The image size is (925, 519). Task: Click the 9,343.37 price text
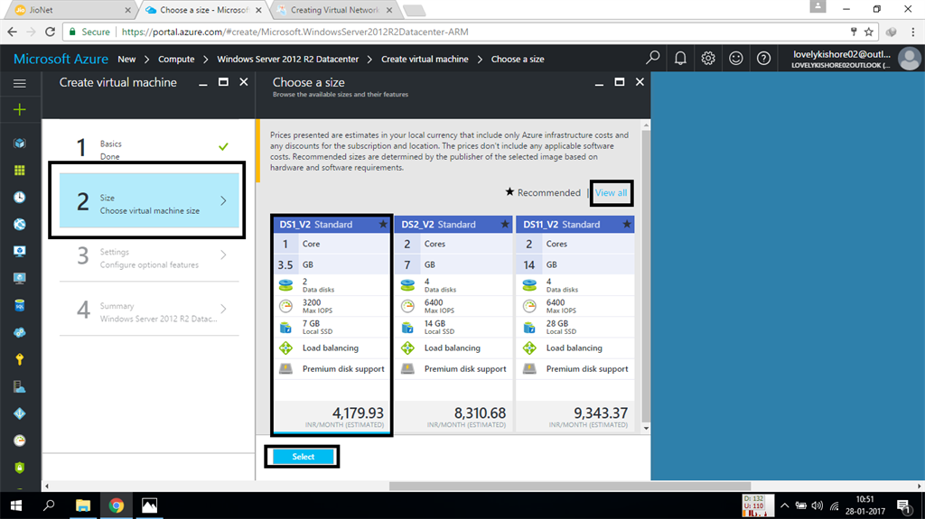[601, 412]
